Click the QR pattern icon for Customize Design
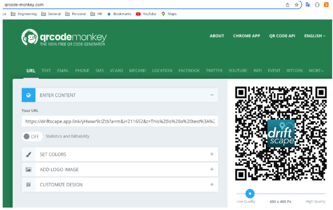This screenshot has width=333, height=210. coord(28,185)
